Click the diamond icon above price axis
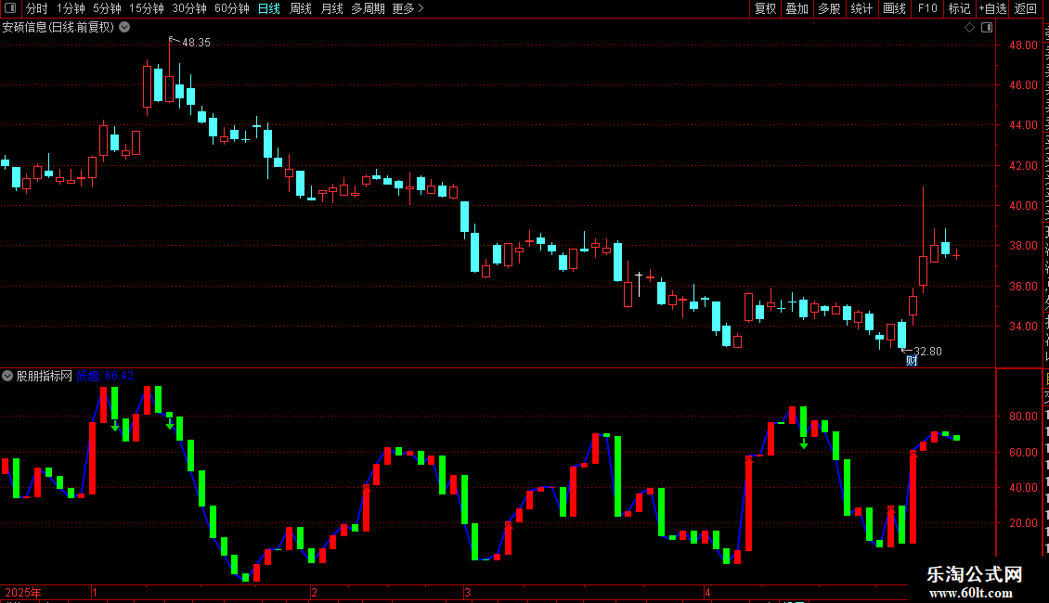The image size is (1049, 603). pos(969,28)
